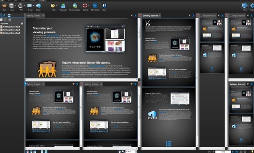
Task: Select the Zoom magnifier tool in status bar
Action: 123,151
